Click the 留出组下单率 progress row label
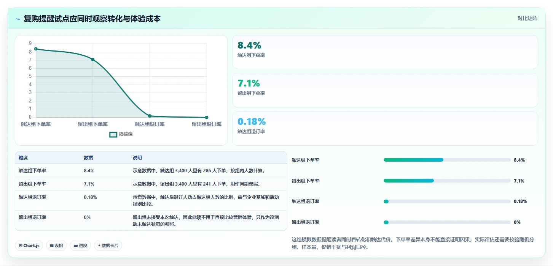 [306, 181]
